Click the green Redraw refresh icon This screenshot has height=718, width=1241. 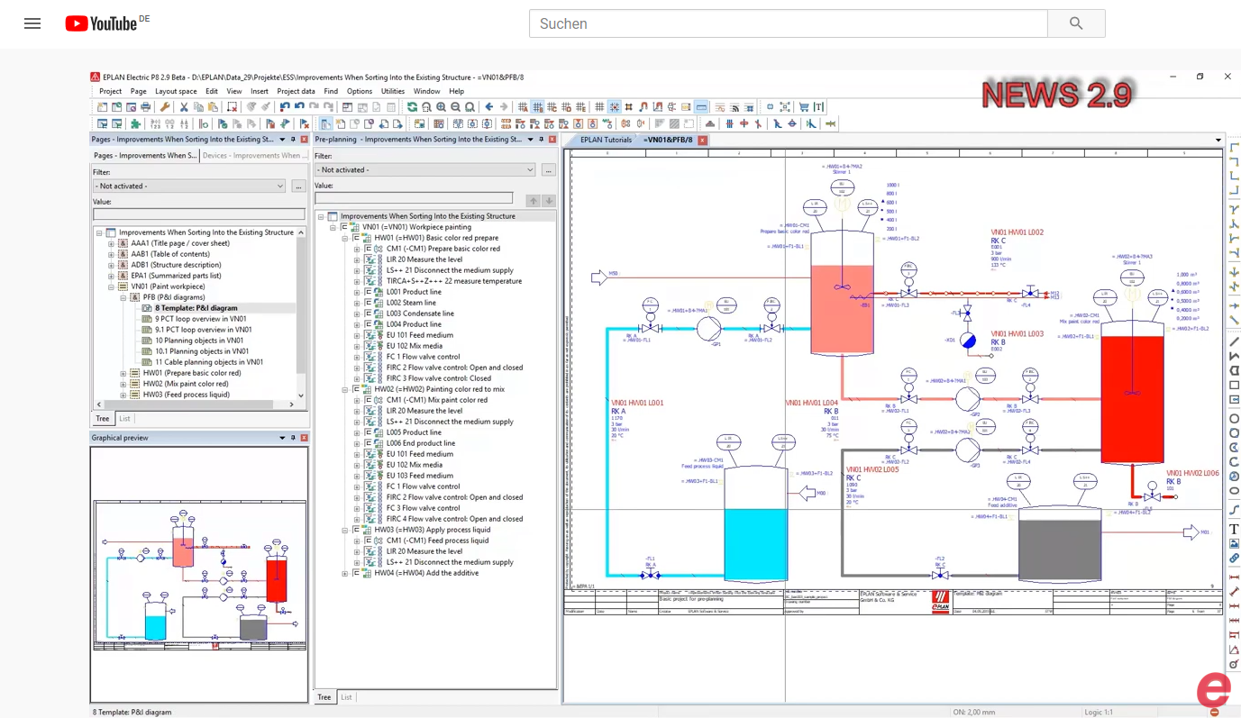coord(412,107)
